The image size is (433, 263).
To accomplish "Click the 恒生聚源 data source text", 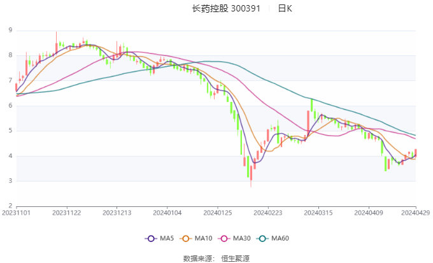I will pos(235,259).
